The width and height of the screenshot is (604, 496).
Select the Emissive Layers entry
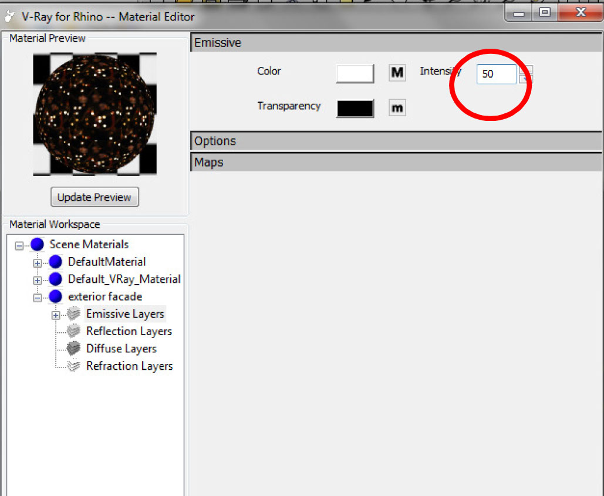pyautogui.click(x=125, y=314)
